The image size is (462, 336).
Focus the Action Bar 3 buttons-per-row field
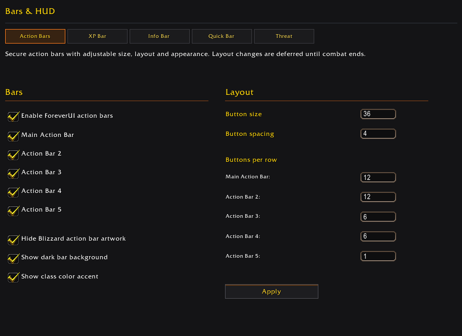click(378, 217)
